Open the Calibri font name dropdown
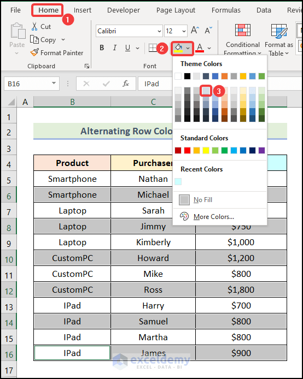Viewport: 303px width, 379px height. coord(159,31)
